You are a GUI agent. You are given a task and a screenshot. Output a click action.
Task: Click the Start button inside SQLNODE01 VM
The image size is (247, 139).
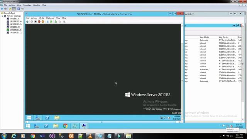[29, 117]
